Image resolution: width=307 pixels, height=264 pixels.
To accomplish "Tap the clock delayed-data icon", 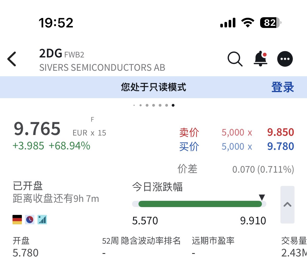I will coord(30,219).
